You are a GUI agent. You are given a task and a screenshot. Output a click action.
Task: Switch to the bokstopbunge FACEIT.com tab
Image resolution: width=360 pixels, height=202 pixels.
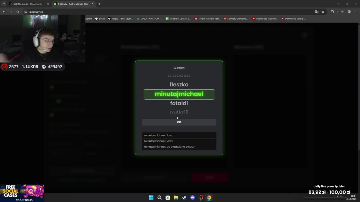point(29,4)
